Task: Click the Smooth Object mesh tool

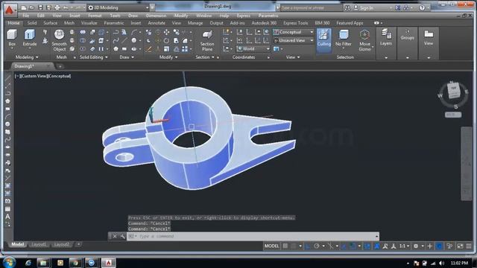Action: click(x=59, y=40)
